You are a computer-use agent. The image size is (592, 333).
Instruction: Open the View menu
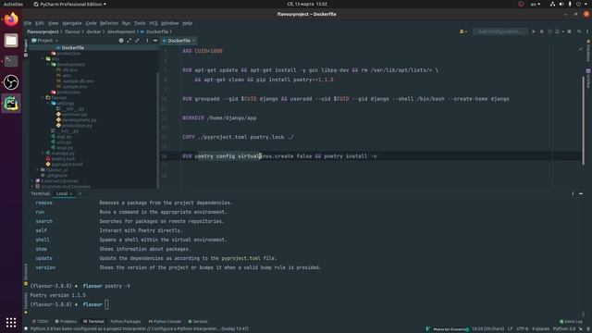(x=54, y=23)
